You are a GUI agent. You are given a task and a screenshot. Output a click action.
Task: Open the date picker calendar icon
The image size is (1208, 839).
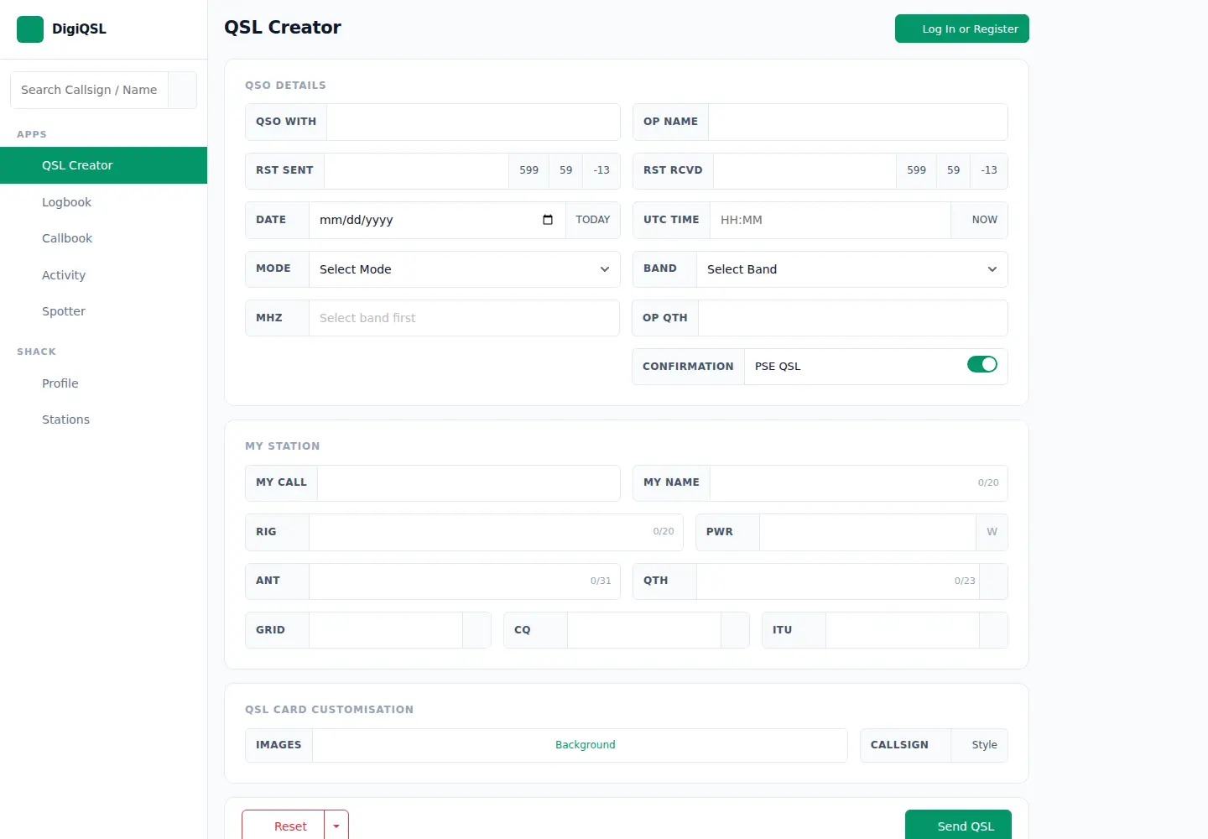click(x=548, y=220)
